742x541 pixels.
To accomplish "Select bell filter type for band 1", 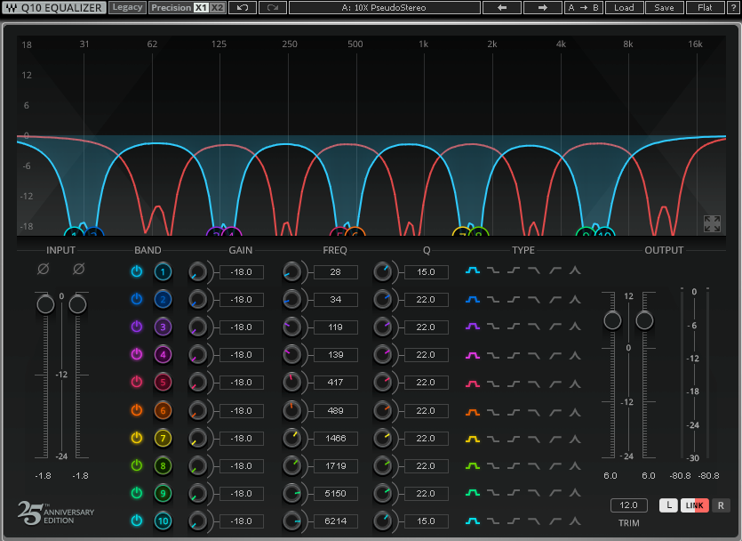I will pyautogui.click(x=472, y=270).
